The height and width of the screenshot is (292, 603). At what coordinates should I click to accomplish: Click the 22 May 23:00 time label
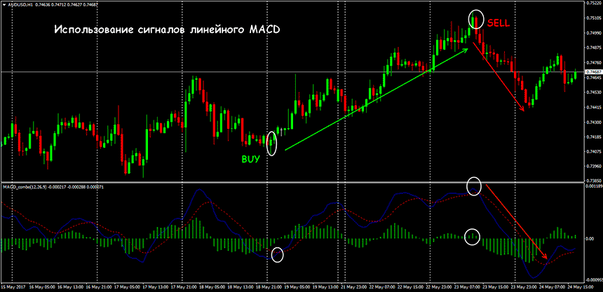[438, 287]
